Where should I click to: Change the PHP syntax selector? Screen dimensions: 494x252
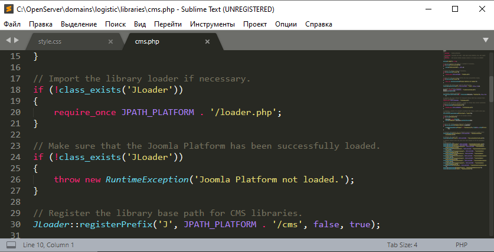[x=462, y=244]
